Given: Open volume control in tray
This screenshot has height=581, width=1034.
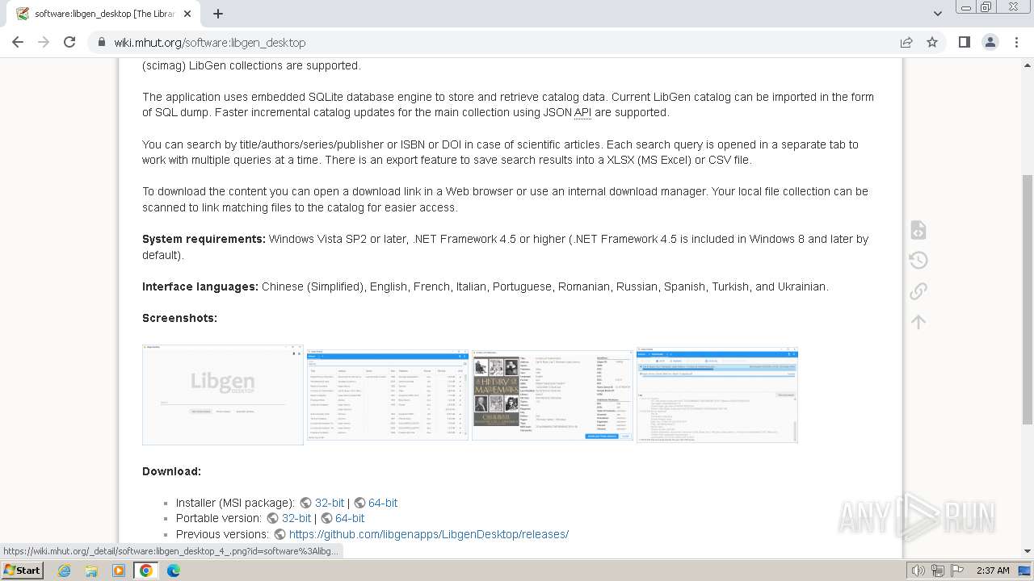Looking at the screenshot, I should (x=918, y=571).
